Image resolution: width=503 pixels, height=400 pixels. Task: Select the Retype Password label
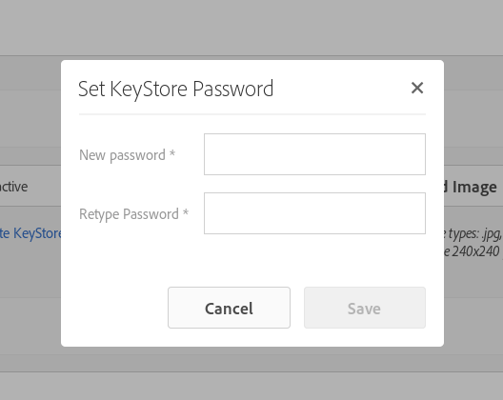[129, 214]
